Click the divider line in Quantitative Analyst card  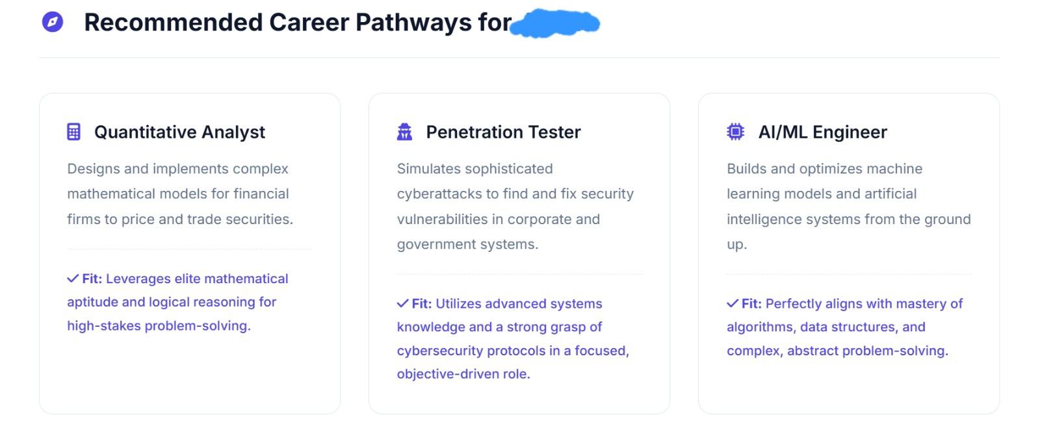click(x=189, y=249)
